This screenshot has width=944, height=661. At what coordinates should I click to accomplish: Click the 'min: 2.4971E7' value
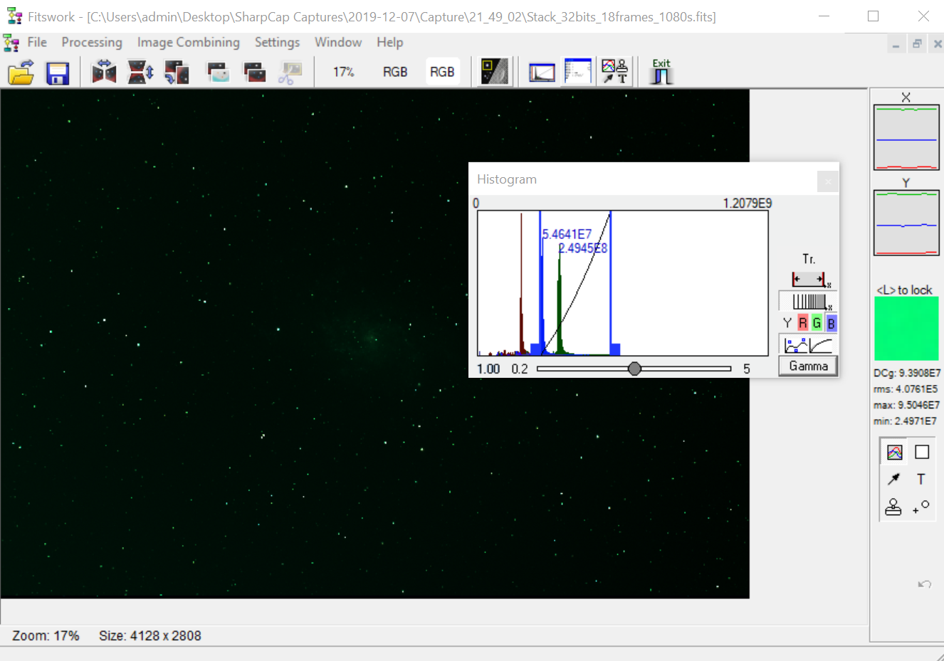click(905, 421)
